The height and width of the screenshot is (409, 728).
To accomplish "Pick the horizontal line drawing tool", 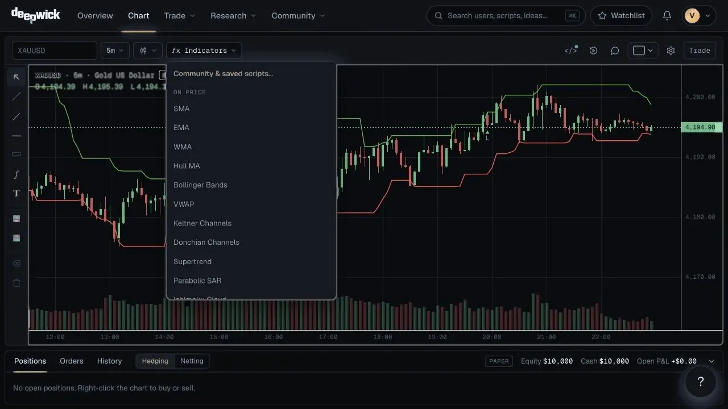I will pyautogui.click(x=16, y=136).
